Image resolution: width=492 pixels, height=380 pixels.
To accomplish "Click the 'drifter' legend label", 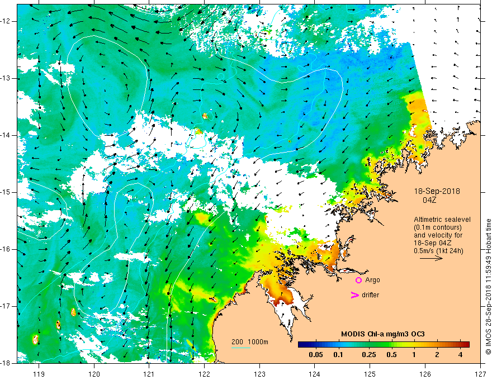I will [370, 295].
